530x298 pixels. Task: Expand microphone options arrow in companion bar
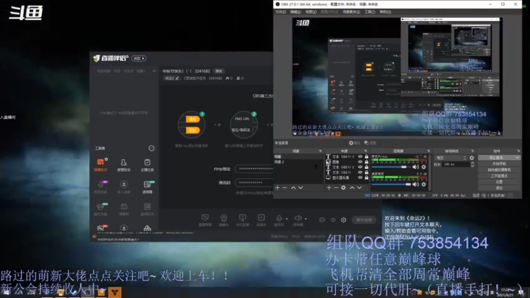(287, 219)
